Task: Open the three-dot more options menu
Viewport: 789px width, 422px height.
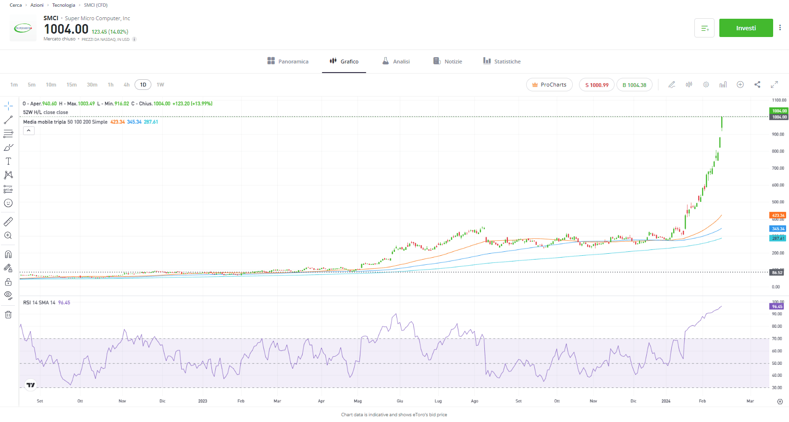Action: tap(780, 28)
